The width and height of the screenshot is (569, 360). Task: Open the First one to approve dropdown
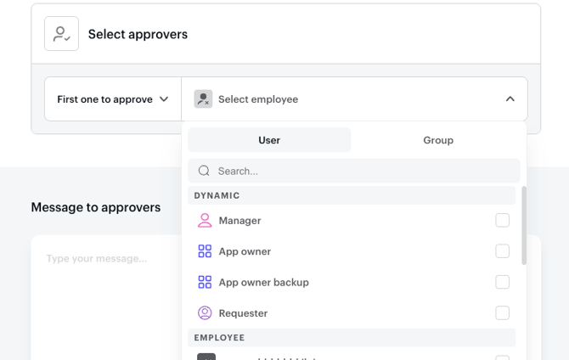pos(113,99)
